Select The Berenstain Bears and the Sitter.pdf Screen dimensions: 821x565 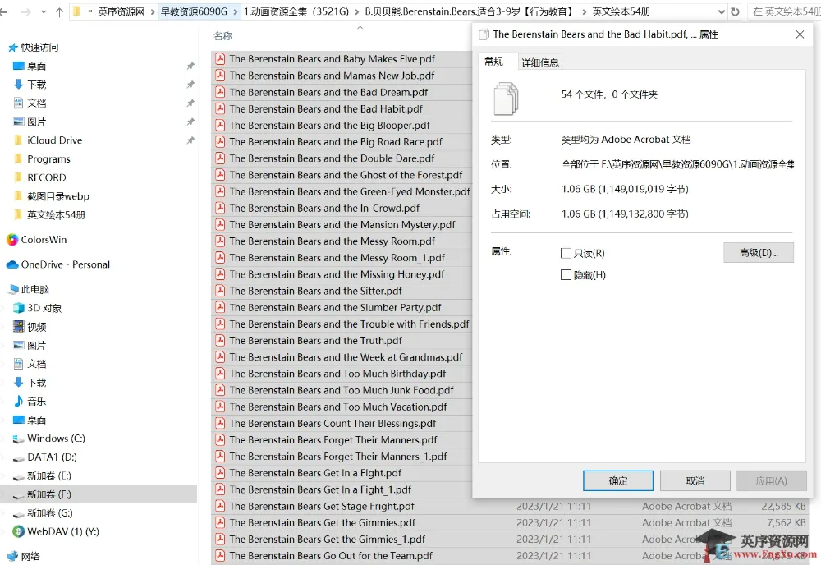tap(315, 292)
